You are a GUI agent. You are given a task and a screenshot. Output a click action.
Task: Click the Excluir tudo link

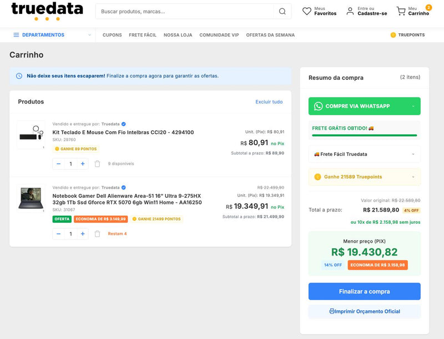coord(269,102)
